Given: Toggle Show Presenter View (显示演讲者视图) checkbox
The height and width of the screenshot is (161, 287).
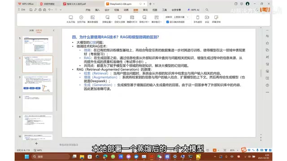Looking at the screenshot, I should click(x=167, y=22).
